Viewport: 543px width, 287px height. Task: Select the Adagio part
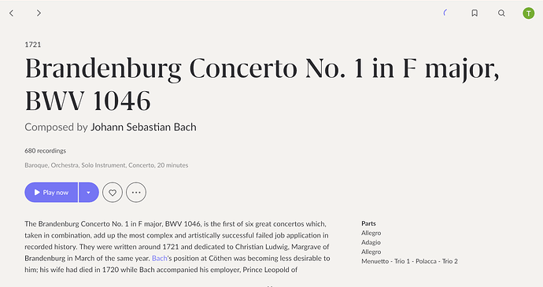[371, 242]
